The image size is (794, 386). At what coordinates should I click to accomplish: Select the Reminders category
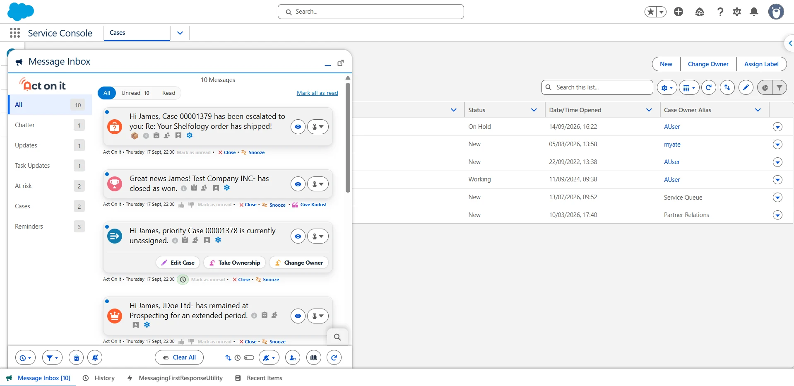(x=50, y=227)
